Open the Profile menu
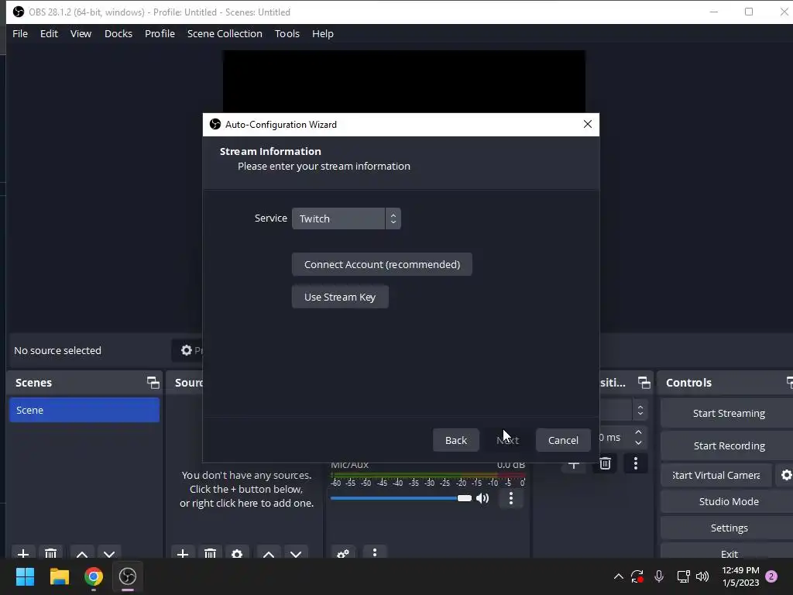Image resolution: width=793 pixels, height=595 pixels. [160, 33]
